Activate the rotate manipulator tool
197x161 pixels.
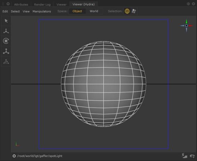tap(6, 41)
